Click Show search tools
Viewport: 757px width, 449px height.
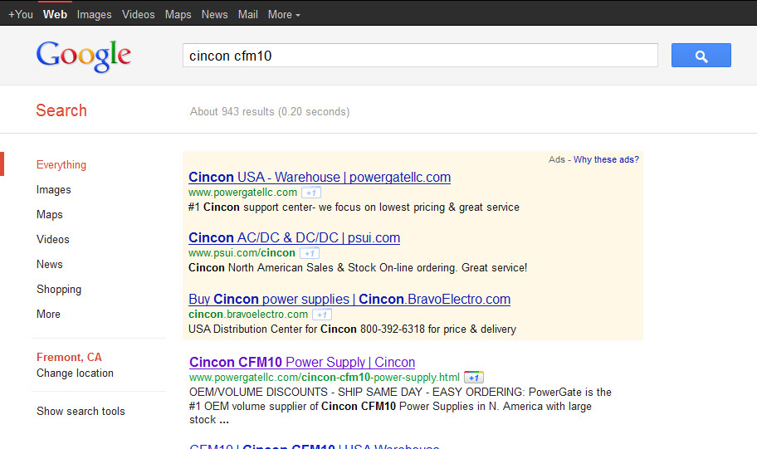81,412
